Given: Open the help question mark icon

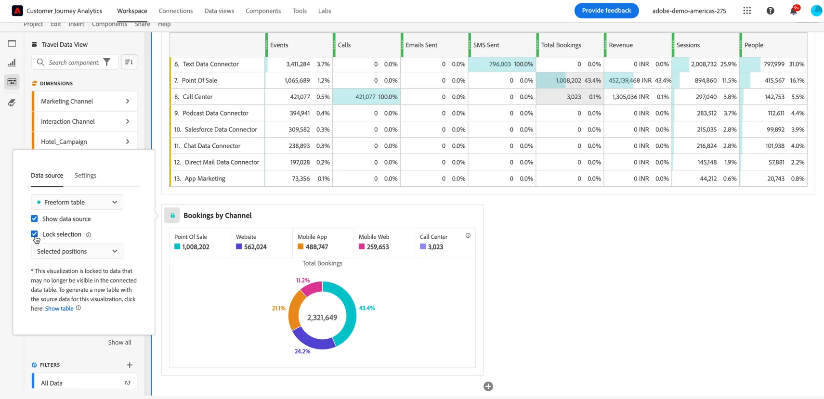Looking at the screenshot, I should 771,11.
